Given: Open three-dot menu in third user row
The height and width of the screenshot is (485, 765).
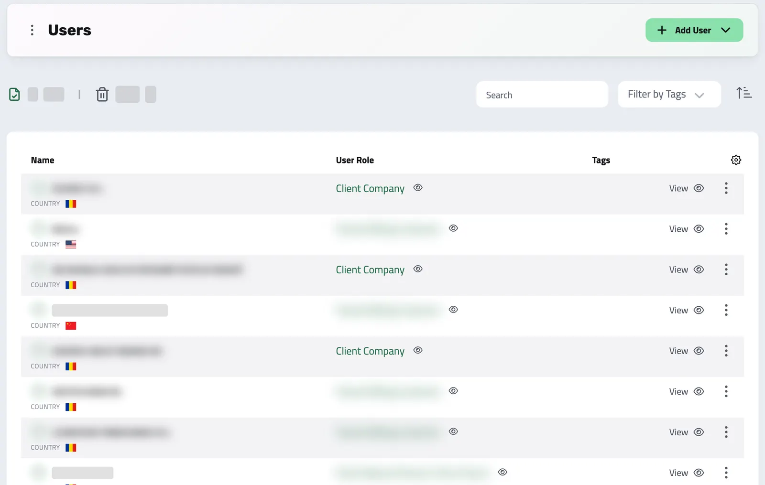Looking at the screenshot, I should 726,269.
